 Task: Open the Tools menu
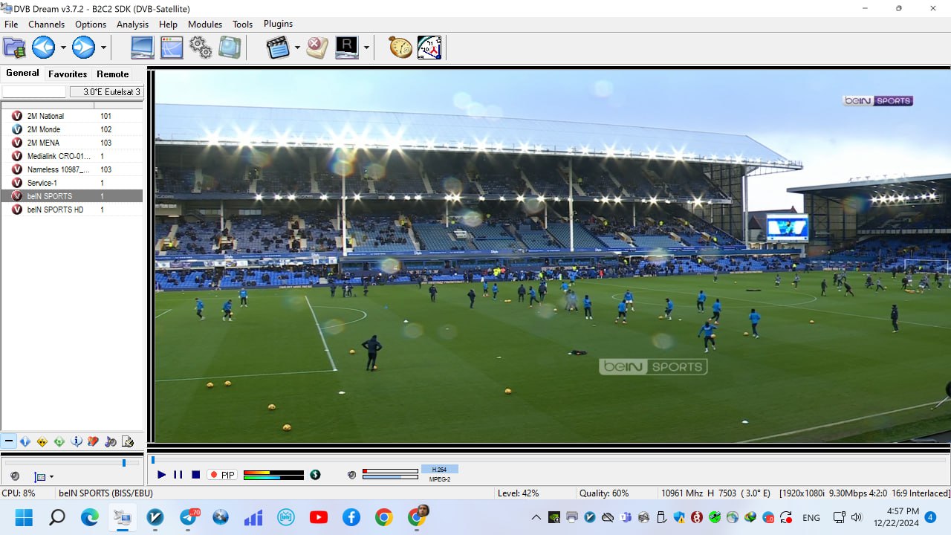point(243,24)
